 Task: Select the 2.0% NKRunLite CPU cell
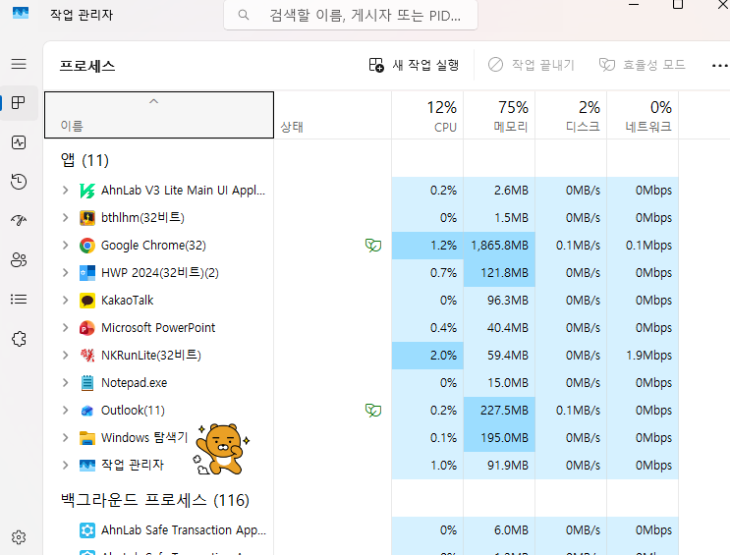427,356
